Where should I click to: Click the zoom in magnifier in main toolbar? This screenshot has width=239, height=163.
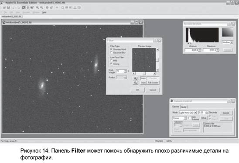(x=38, y=7)
